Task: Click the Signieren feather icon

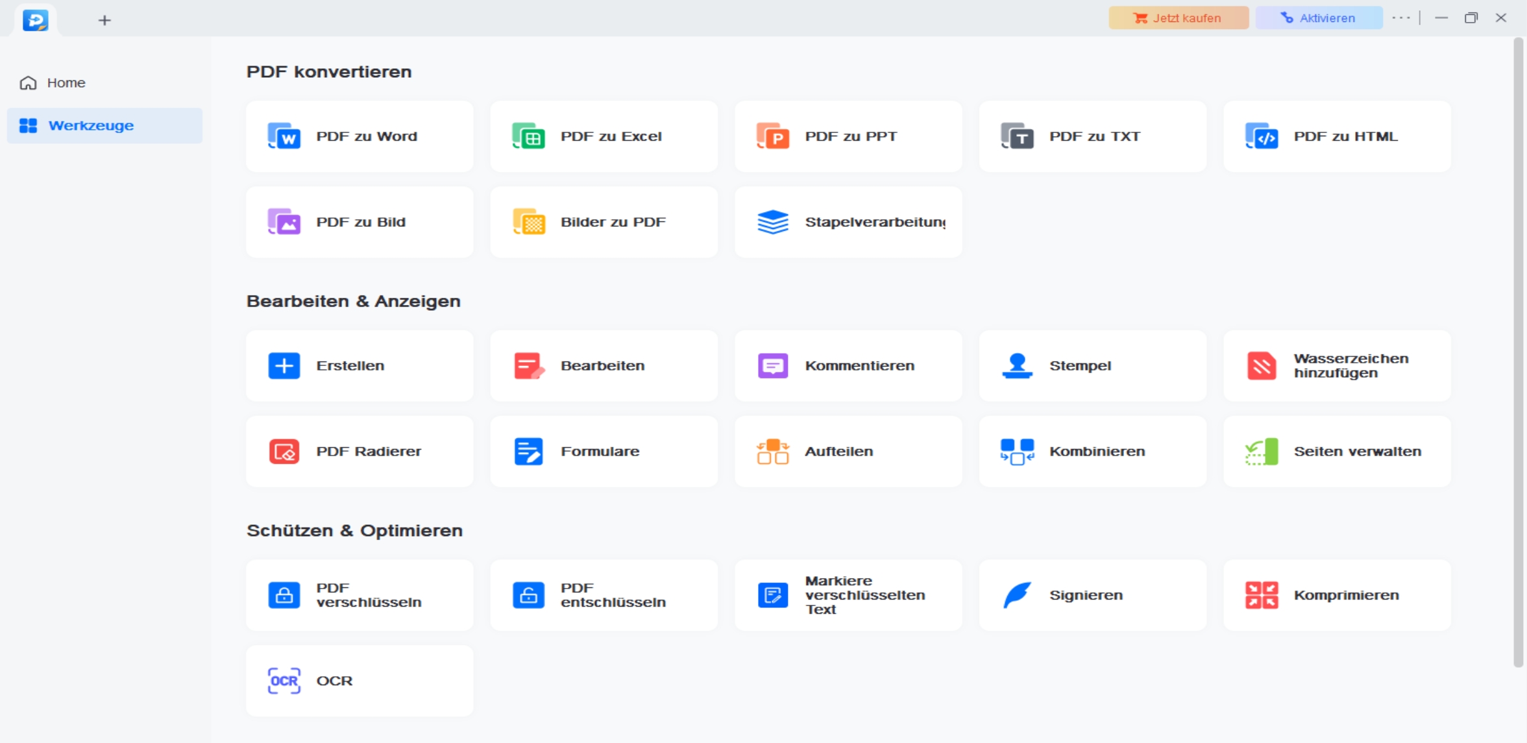Action: (1017, 595)
